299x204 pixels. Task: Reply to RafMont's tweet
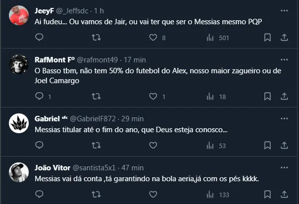[x=40, y=97]
